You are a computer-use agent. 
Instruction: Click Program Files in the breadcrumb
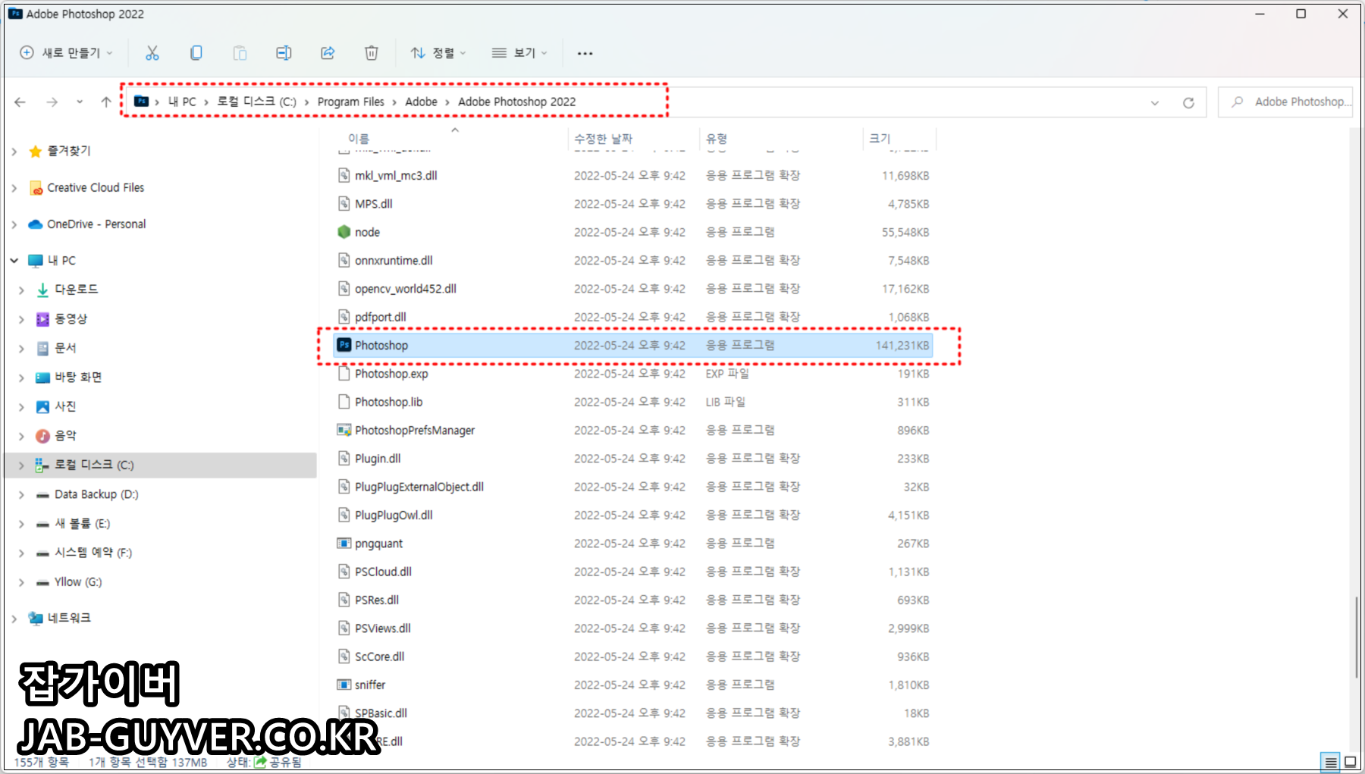(350, 102)
